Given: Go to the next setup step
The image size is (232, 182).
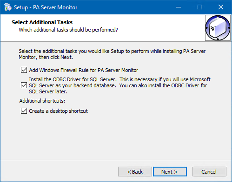Looking at the screenshot, I should click(x=170, y=171).
